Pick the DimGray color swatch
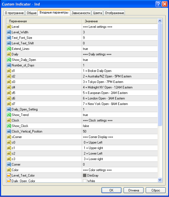The height and width of the screenshot is (197, 169). (85, 175)
